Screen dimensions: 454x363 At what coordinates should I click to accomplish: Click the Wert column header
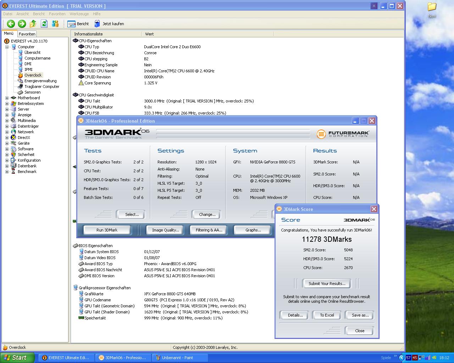207,34
